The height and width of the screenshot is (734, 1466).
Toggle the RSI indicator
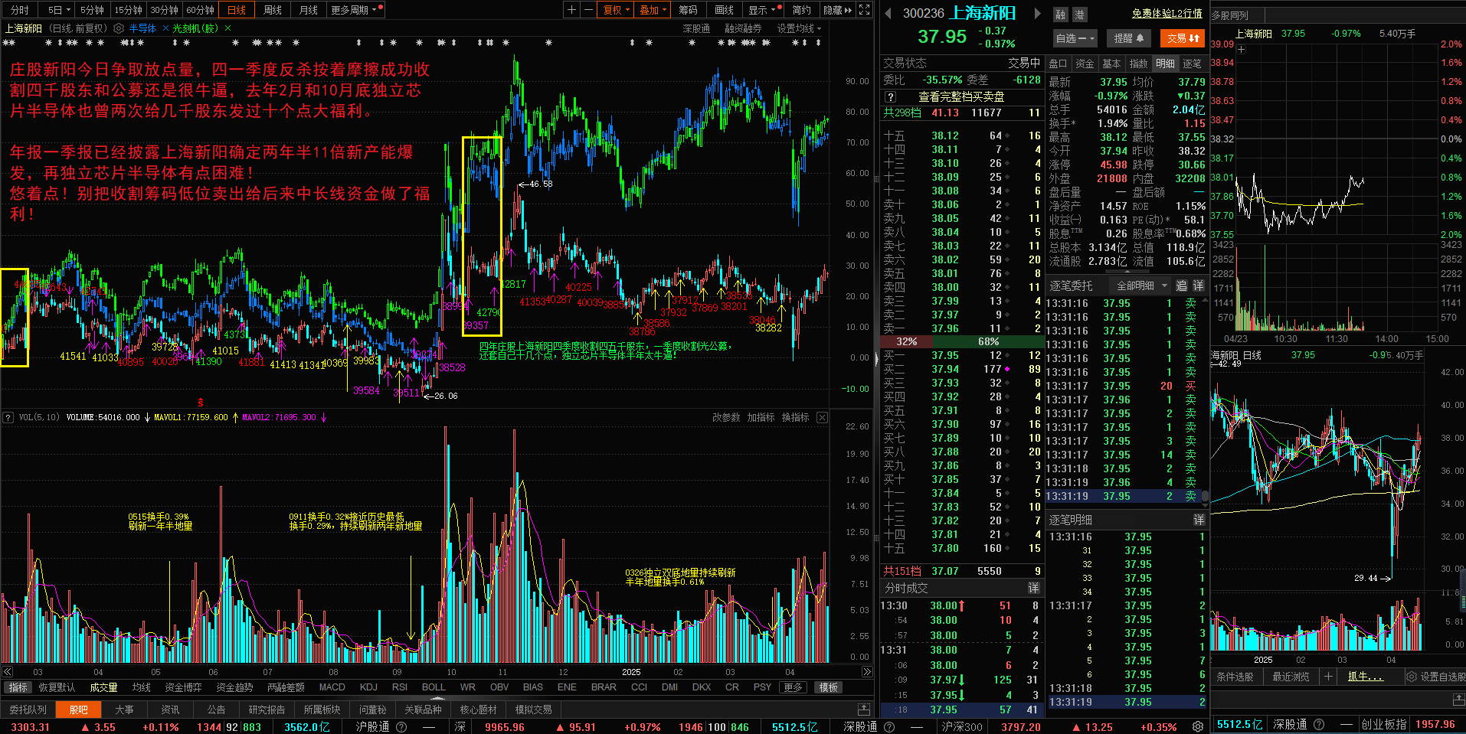point(400,687)
